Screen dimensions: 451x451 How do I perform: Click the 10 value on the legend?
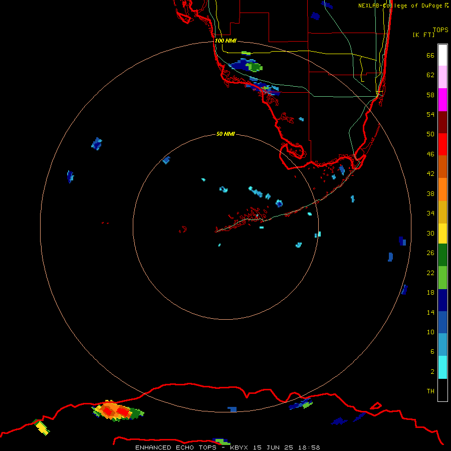[x=430, y=332]
